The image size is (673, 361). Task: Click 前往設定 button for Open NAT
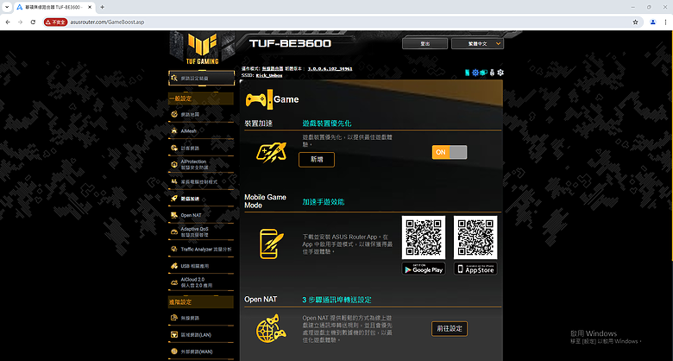[450, 329]
